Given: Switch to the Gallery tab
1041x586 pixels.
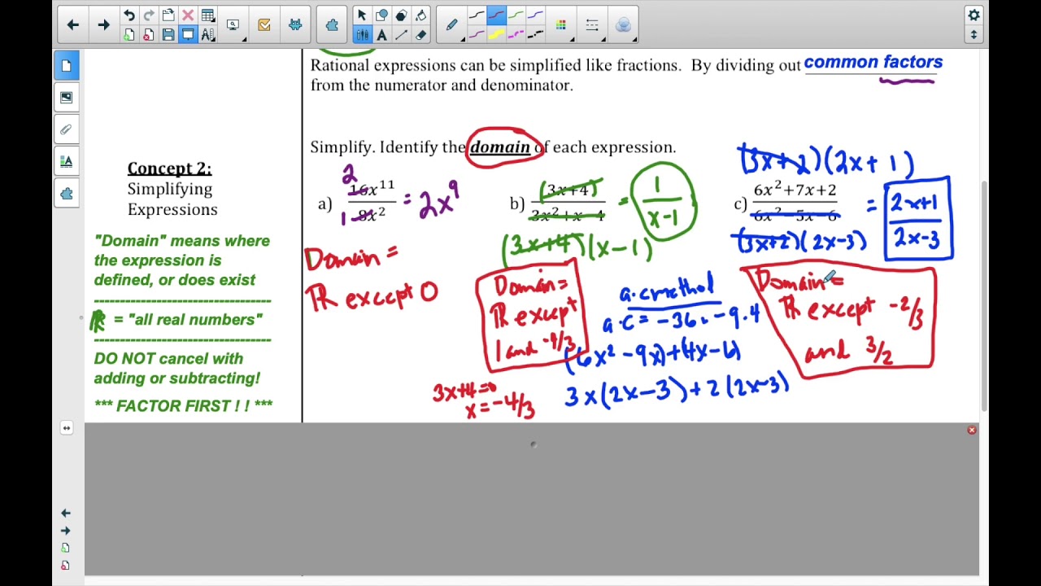Looking at the screenshot, I should coord(67,98).
